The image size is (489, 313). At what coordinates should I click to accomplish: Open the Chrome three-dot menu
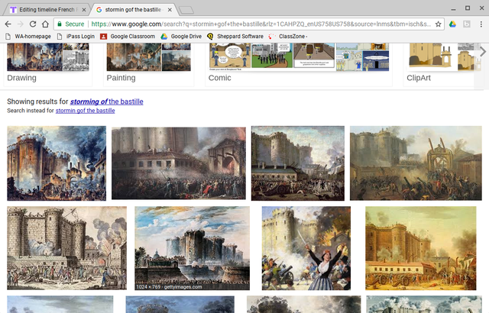point(481,24)
